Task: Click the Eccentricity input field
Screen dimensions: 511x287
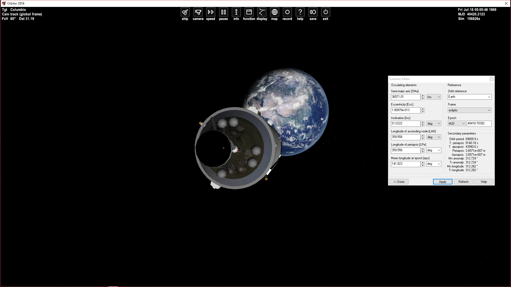Action: tap(405, 110)
